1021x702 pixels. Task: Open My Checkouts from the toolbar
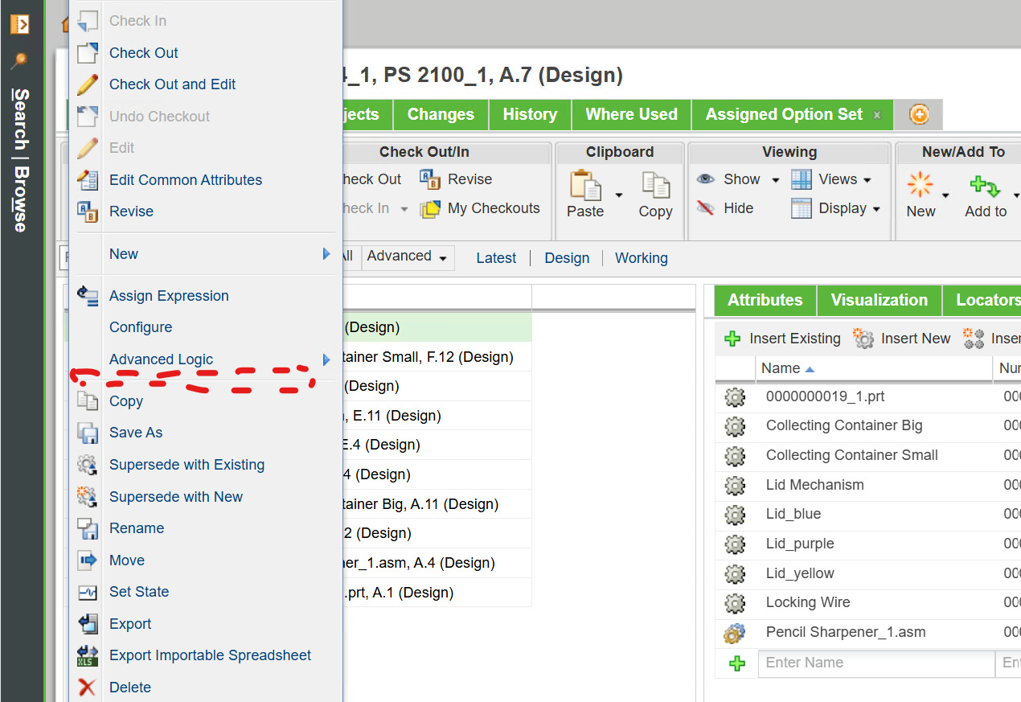[x=480, y=207]
